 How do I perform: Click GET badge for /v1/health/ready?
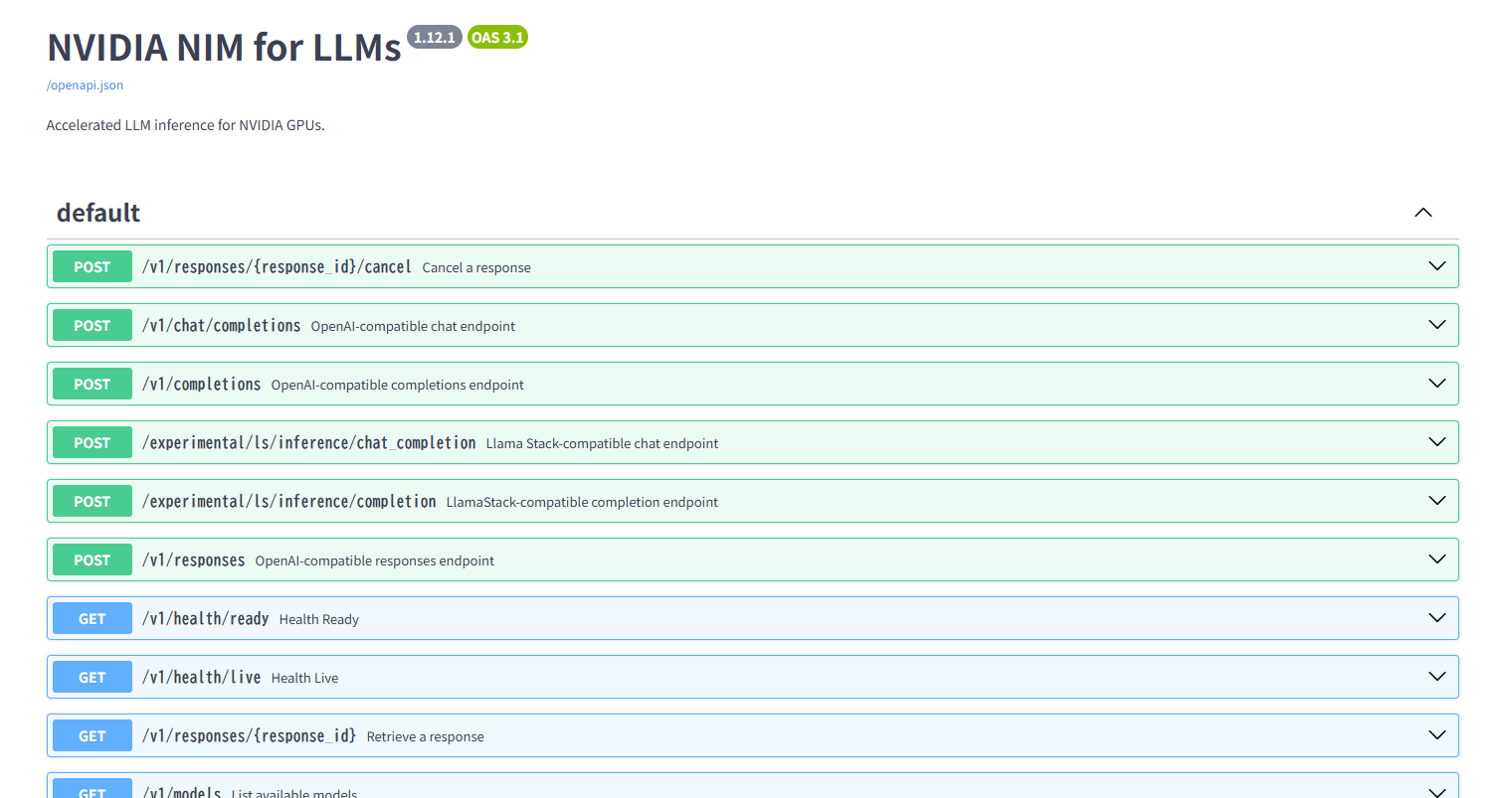tap(93, 618)
